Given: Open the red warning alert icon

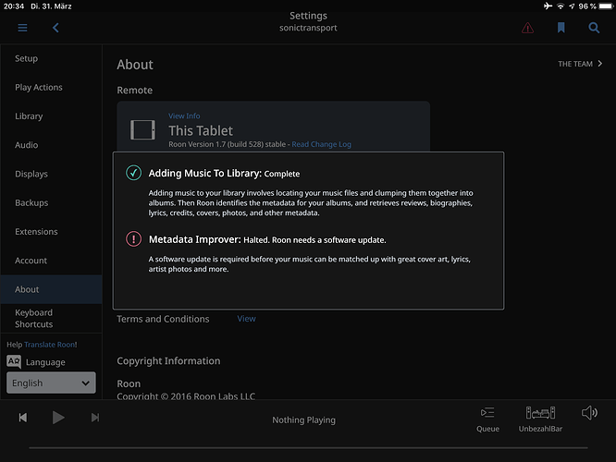Looking at the screenshot, I should [x=527, y=28].
